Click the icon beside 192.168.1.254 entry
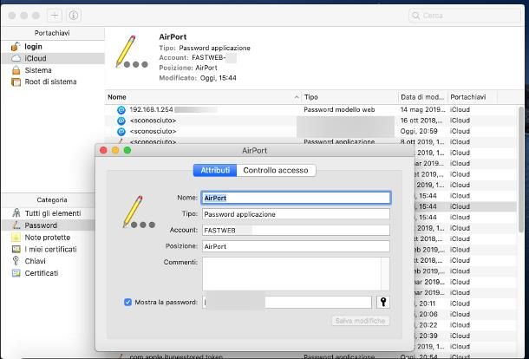 click(x=121, y=109)
